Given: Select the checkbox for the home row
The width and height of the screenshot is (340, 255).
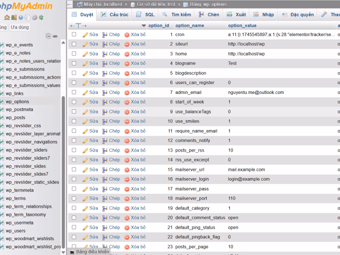Looking at the screenshot, I should click(74, 54).
